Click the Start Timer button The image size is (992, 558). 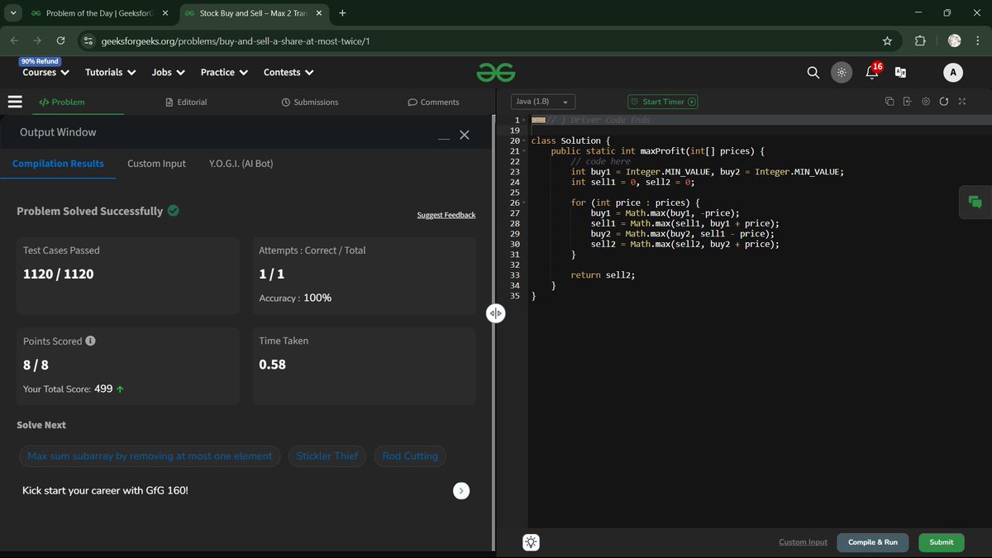tap(663, 102)
